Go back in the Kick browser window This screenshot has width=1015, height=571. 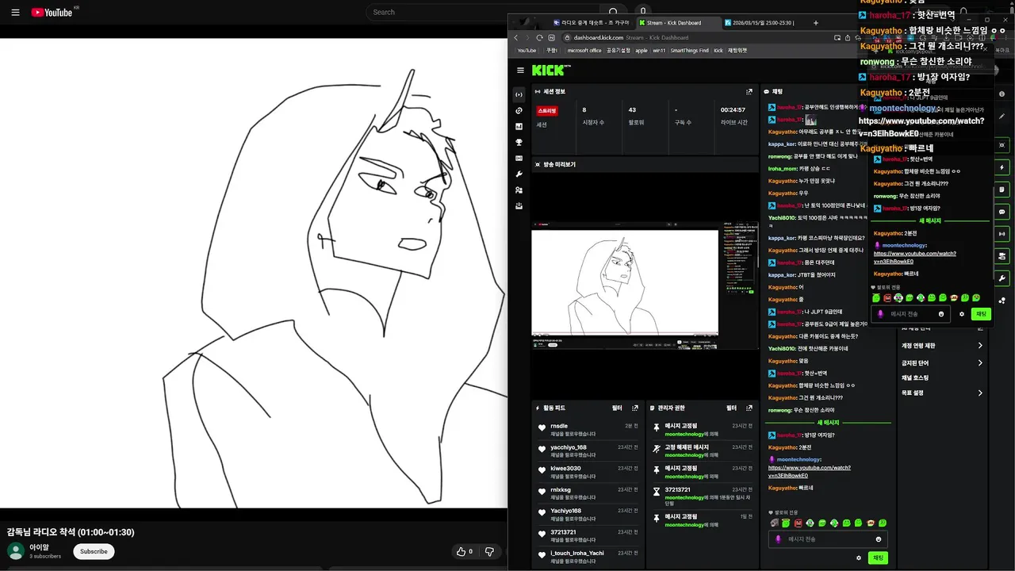[x=516, y=37]
